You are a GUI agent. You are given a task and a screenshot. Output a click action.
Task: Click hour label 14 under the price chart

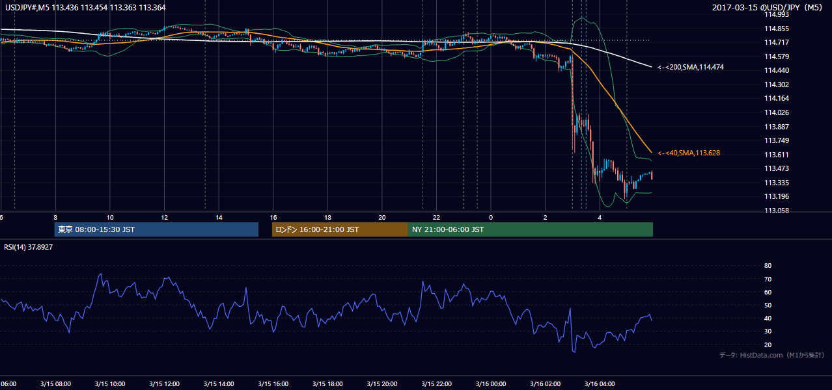(x=219, y=217)
